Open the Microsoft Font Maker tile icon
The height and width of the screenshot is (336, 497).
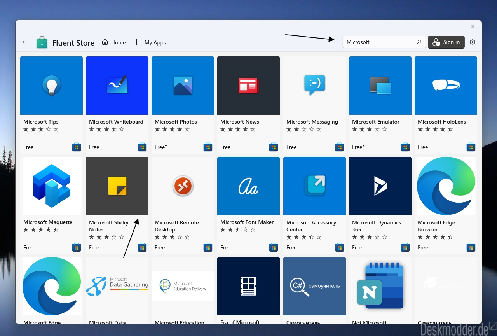pos(248,186)
